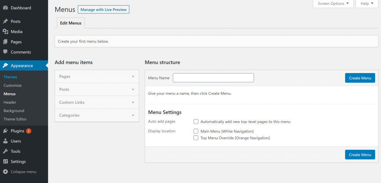Click the Collapse menu arrow icon
The image size is (381, 183).
point(5,172)
